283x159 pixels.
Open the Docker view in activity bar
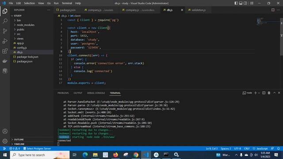pyautogui.click(x=5, y=61)
